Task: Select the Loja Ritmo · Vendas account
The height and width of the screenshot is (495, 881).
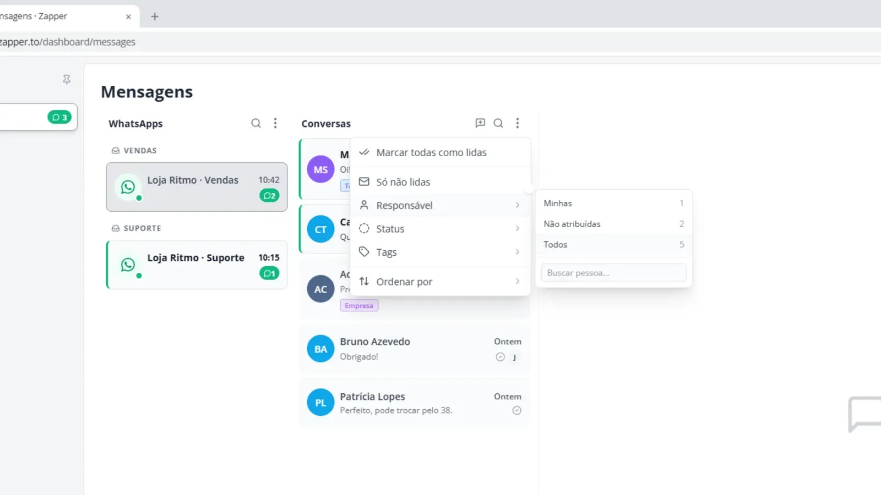Action: coord(197,187)
